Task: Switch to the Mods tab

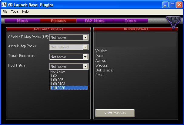Action: pyautogui.click(x=22, y=21)
